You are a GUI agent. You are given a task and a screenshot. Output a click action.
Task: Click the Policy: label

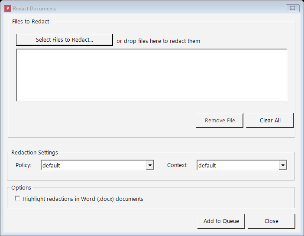click(x=23, y=165)
